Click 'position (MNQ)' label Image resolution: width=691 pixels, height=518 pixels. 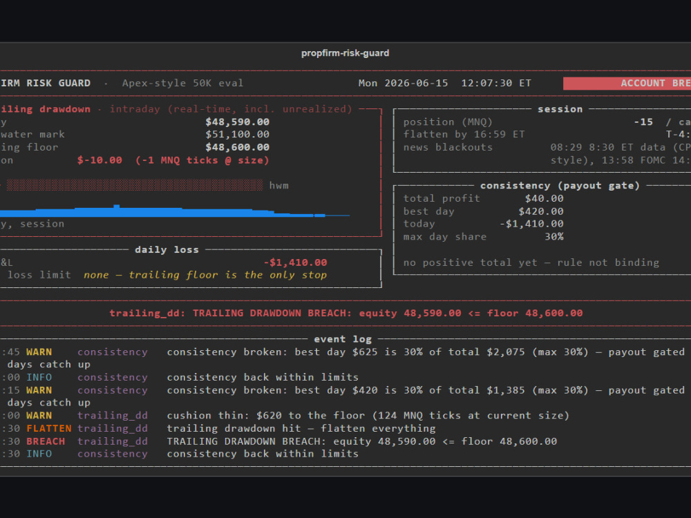pyautogui.click(x=448, y=122)
